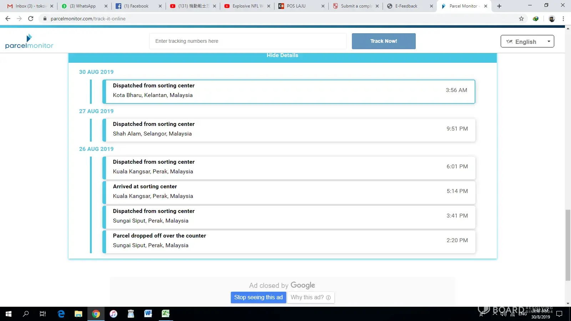Click the Chrome icon in the taskbar
Screen dimensions: 571x321
[x=96, y=314]
